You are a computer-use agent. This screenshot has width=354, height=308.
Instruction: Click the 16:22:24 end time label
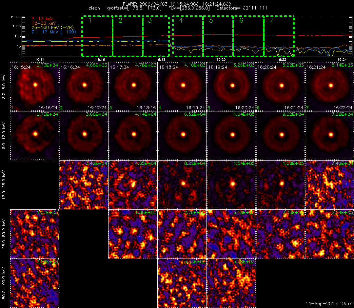pos(343,107)
